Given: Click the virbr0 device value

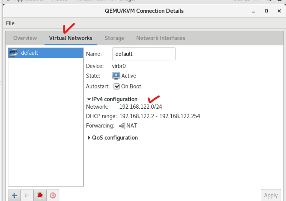Looking at the screenshot, I should [x=119, y=66].
